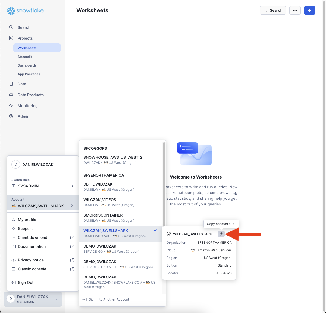Click the DANIELWILCZAK SYSADMIN user button

point(33,299)
